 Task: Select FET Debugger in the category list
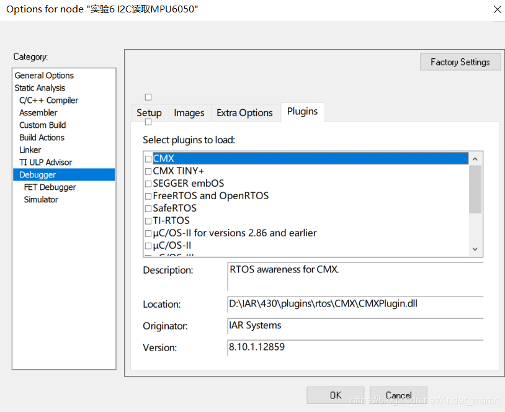click(x=50, y=187)
